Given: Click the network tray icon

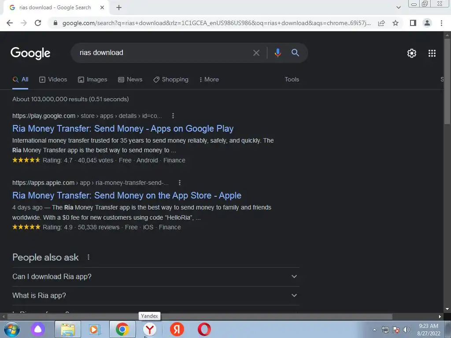Looking at the screenshot, I should (385, 330).
